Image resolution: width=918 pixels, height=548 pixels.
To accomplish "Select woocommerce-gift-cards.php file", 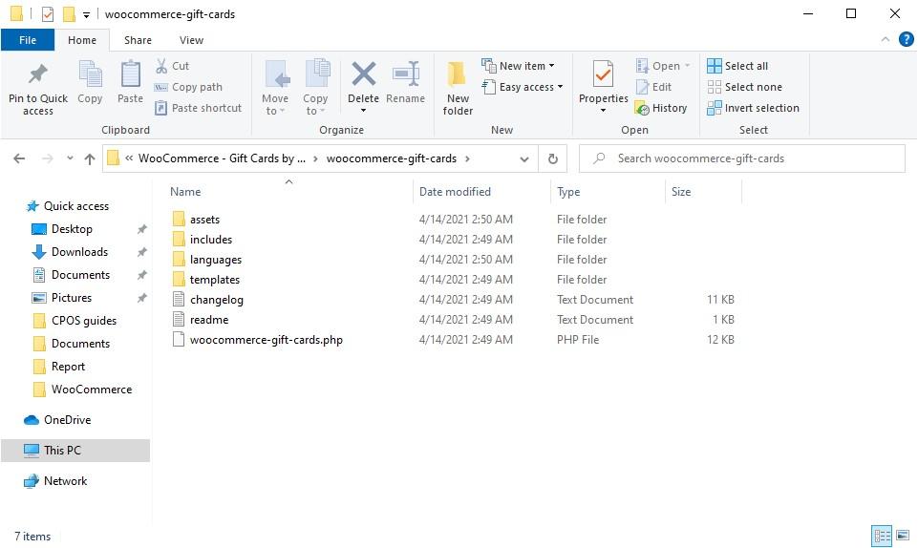I will pyautogui.click(x=266, y=340).
